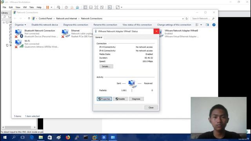Image resolution: width=251 pixels, height=141 pixels.
Task: Launch Firefox from taskbar
Action: tap(68, 137)
